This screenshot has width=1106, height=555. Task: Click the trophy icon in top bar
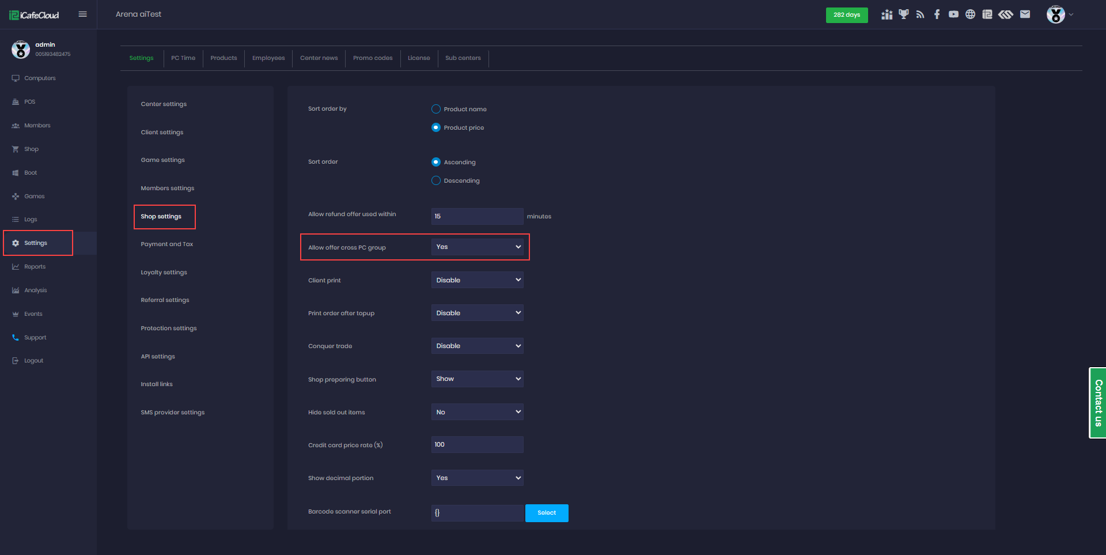click(903, 14)
